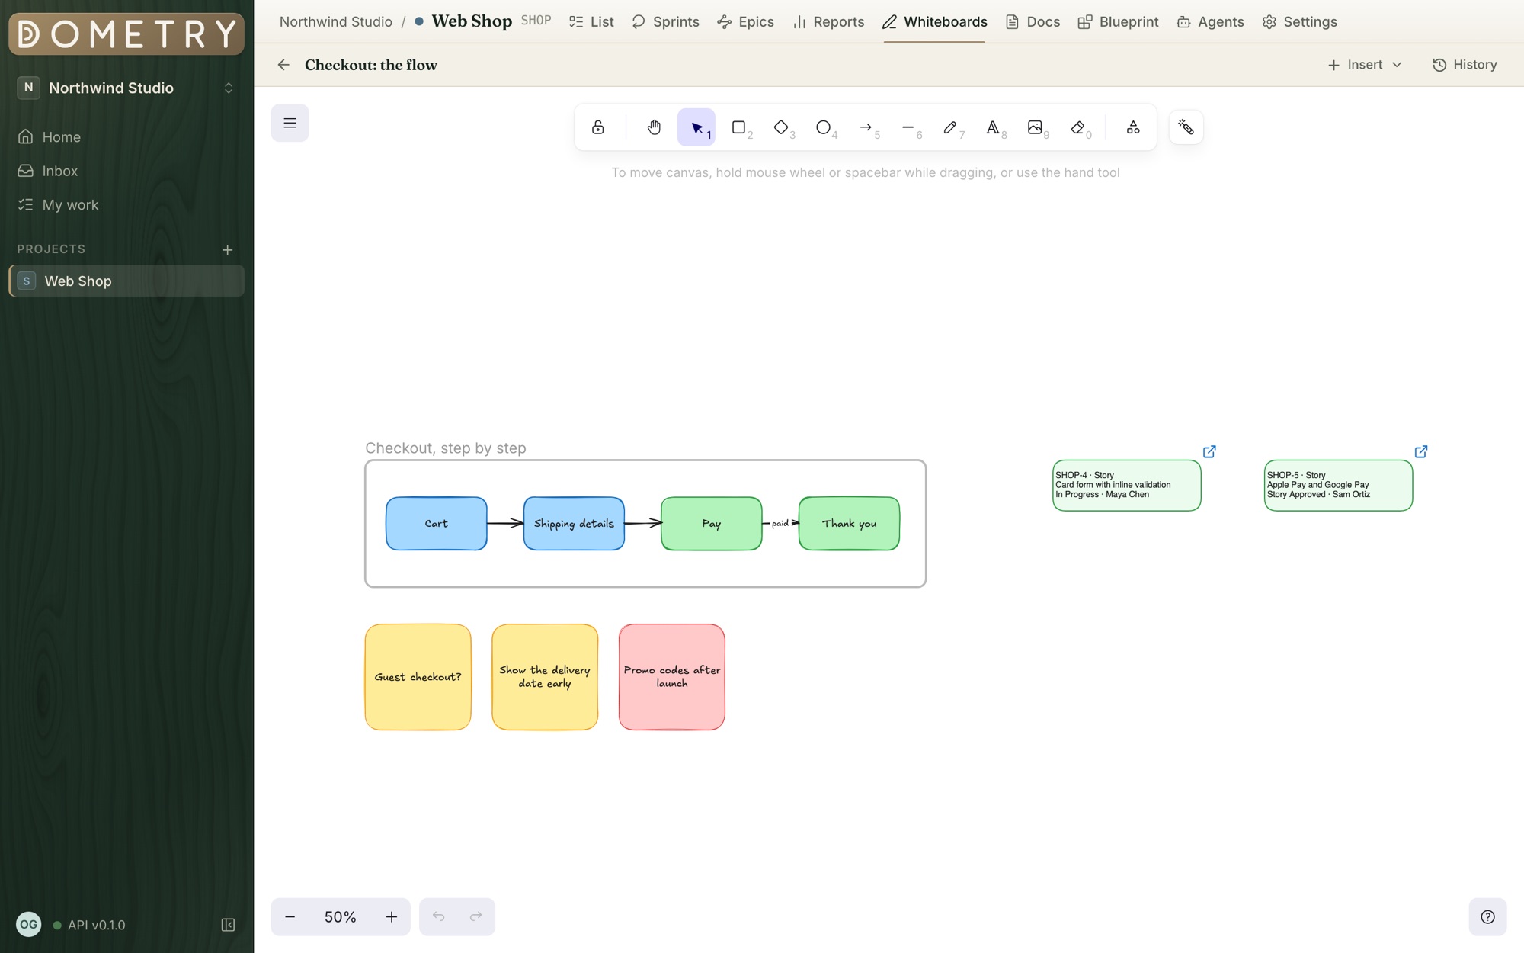Select the Cart flow box
The image size is (1524, 953).
point(436,523)
